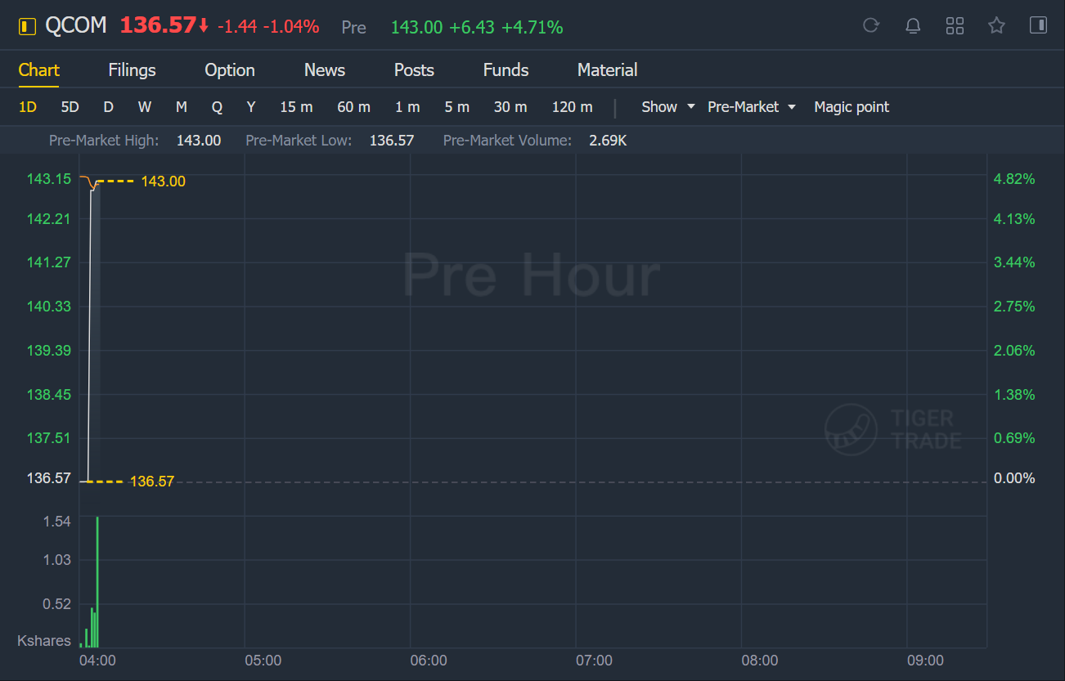Click the pre-market price 143.00 in header
This screenshot has width=1065, height=681.
(x=416, y=28)
